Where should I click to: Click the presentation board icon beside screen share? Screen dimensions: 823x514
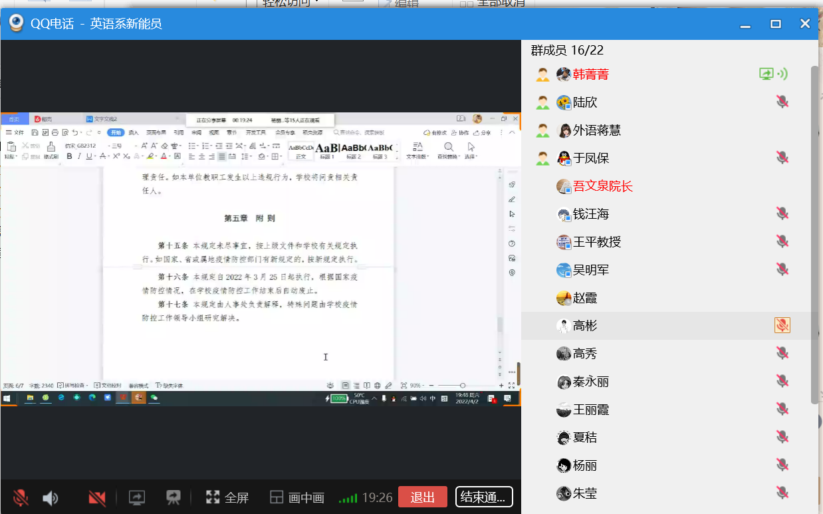174,497
